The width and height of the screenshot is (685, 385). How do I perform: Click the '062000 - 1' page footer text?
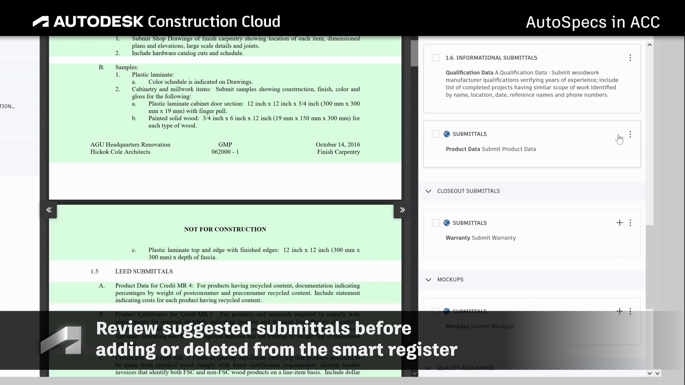pos(225,152)
